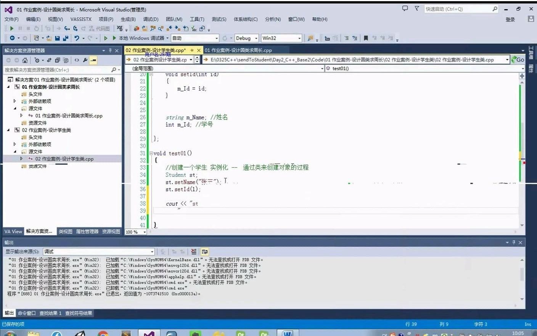Click the View Code angle-brackets icon
The width and height of the screenshot is (537, 336).
[77, 60]
